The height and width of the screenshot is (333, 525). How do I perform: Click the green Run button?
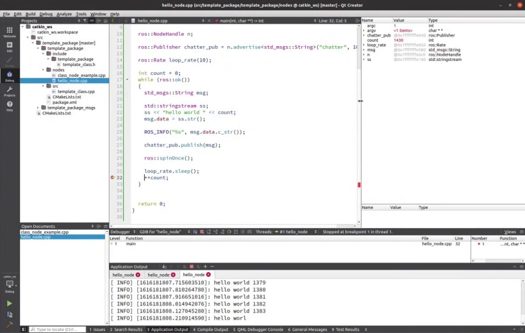10,304
